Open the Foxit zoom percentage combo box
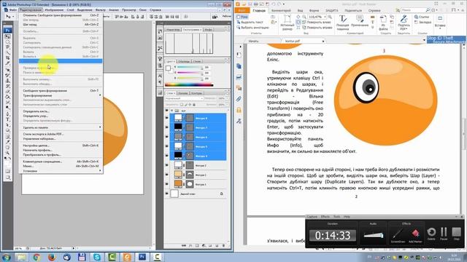Image resolution: width=467 pixels, height=262 pixels. click(x=317, y=17)
